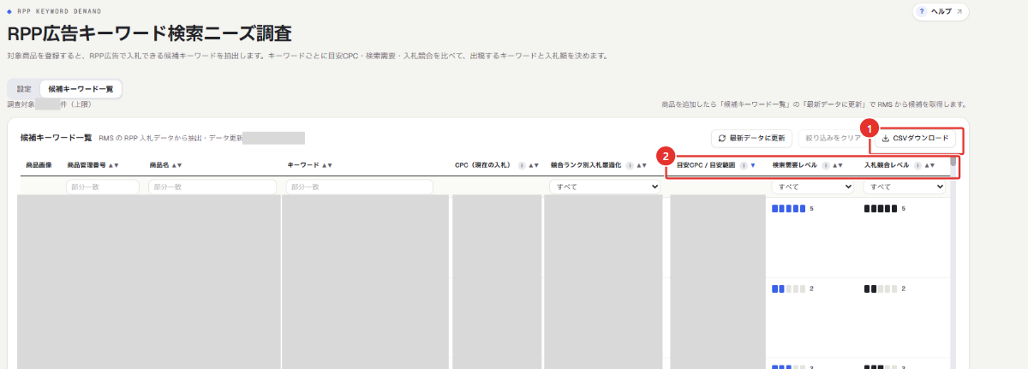This screenshot has height=369, width=1028.
Task: Download the list with CSVダウンロード
Action: (x=915, y=138)
